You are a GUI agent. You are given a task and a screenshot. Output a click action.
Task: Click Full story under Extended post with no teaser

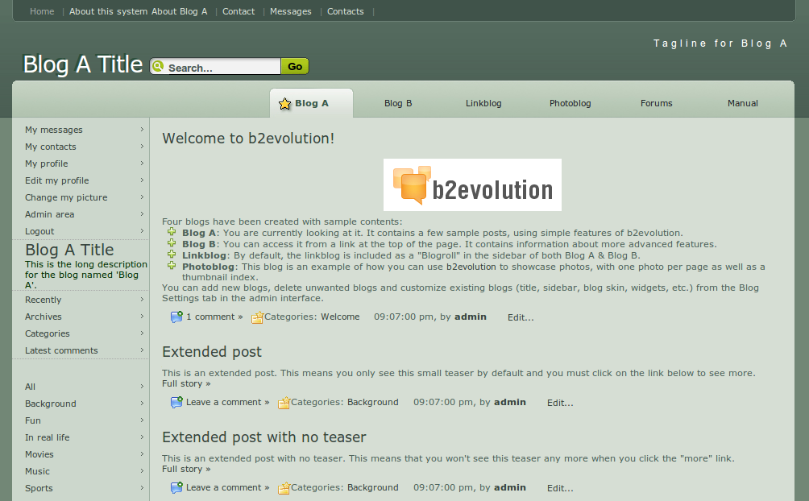coord(186,469)
